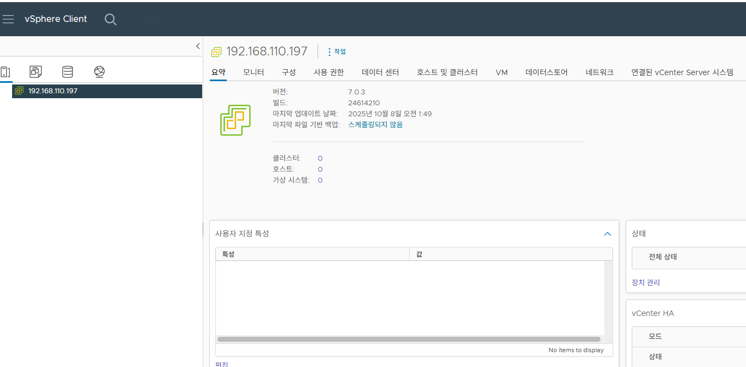
Task: Select the 데이터 센터 tab
Action: (x=380, y=72)
